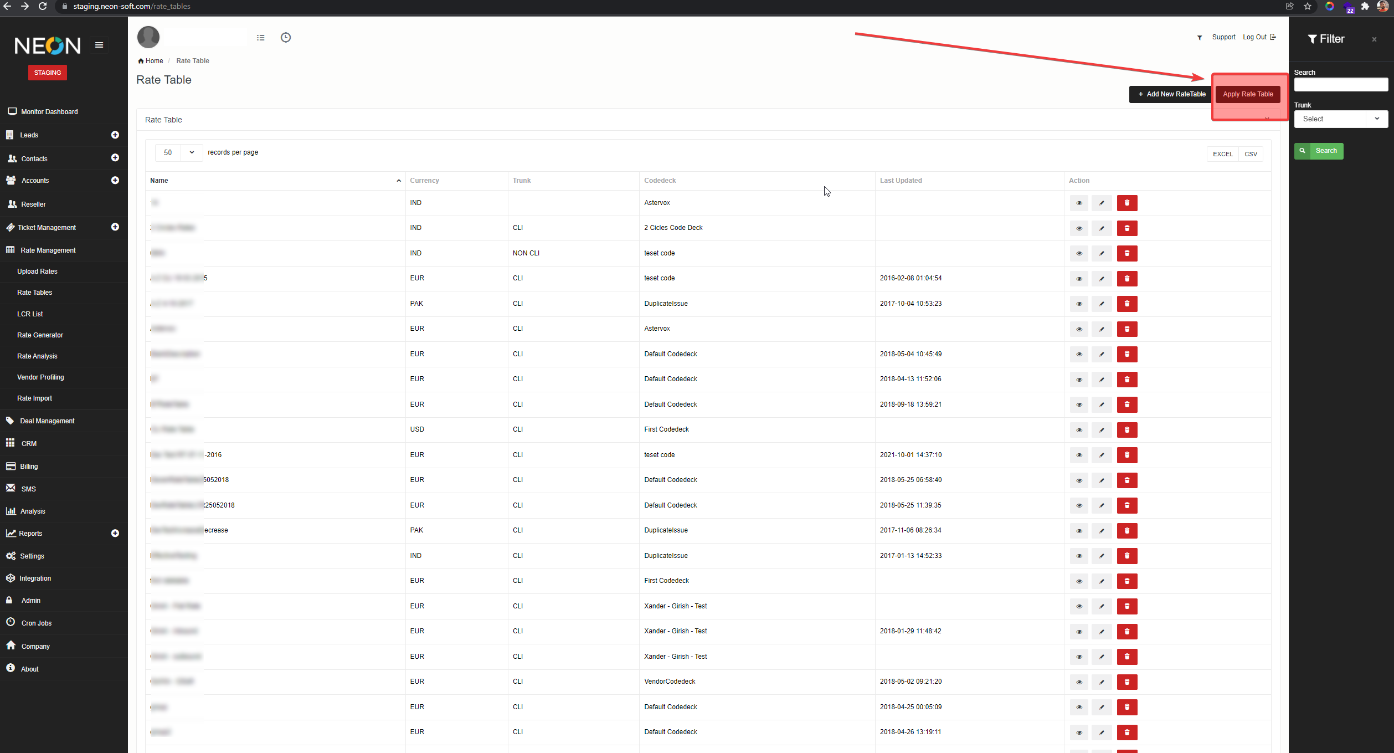Click the hamburger menu icon beside NEON logo
The image size is (1394, 753).
pos(99,45)
